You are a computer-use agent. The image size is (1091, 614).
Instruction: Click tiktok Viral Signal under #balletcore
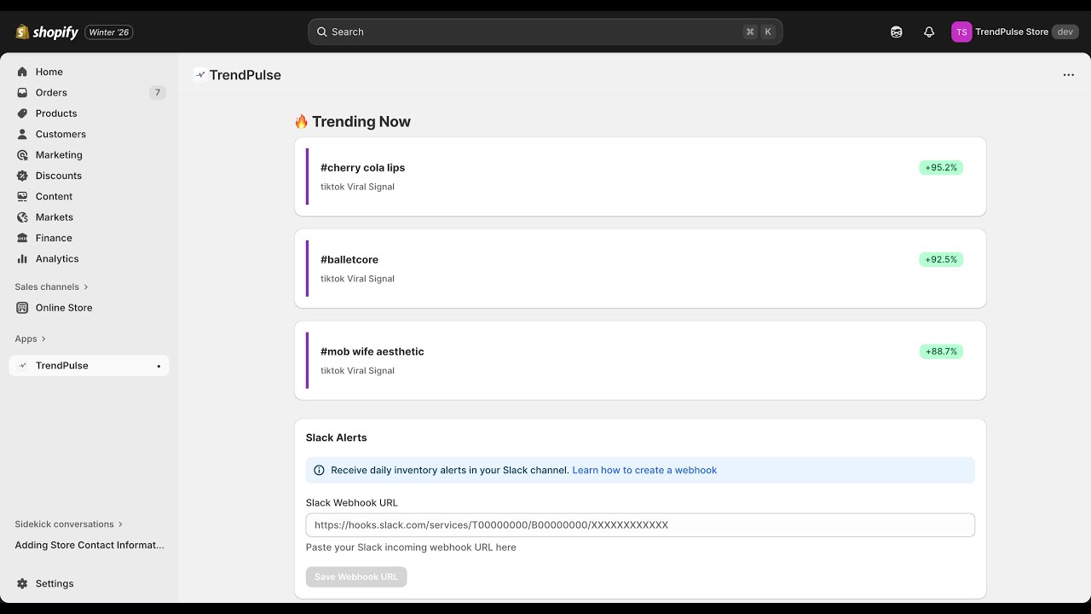tap(357, 279)
